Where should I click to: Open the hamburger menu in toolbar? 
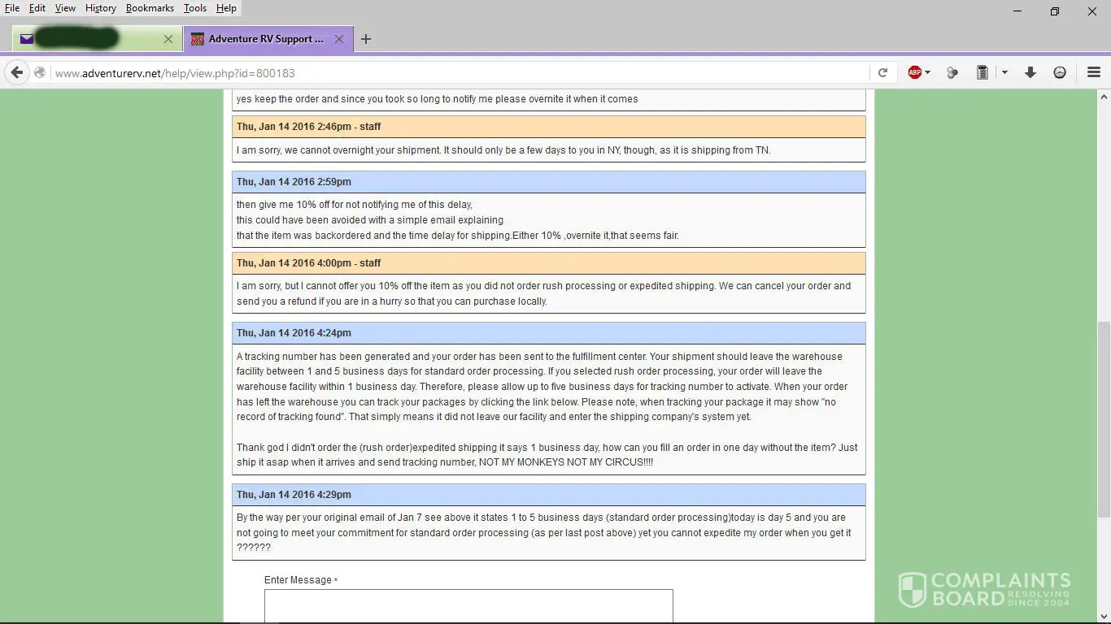[1093, 72]
